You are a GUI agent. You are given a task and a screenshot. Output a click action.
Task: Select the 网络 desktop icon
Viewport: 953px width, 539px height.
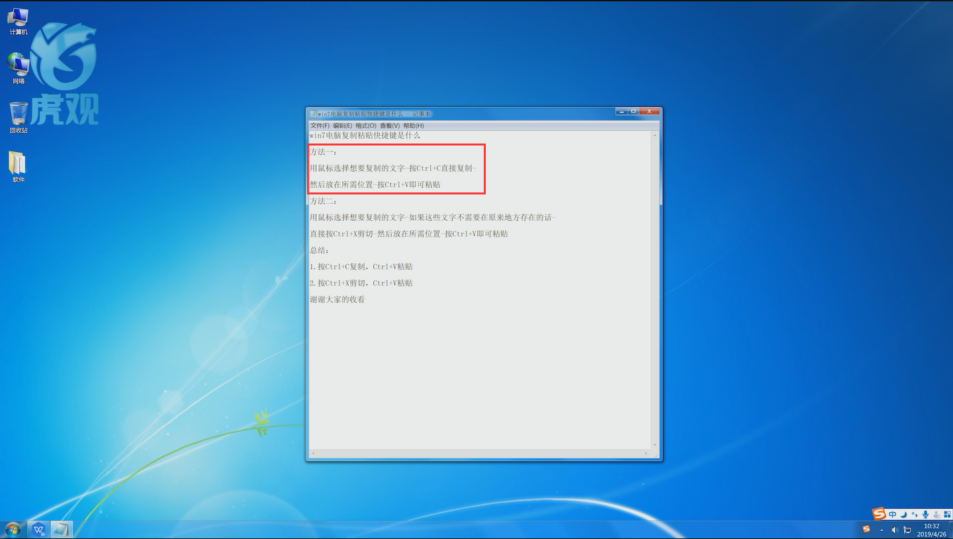click(x=18, y=69)
